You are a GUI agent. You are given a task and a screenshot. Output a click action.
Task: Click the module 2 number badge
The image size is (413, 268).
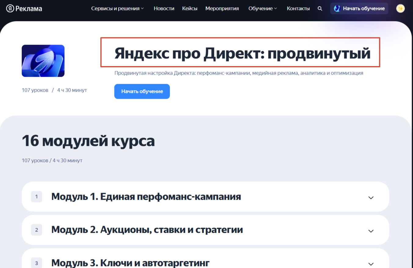[36, 230]
